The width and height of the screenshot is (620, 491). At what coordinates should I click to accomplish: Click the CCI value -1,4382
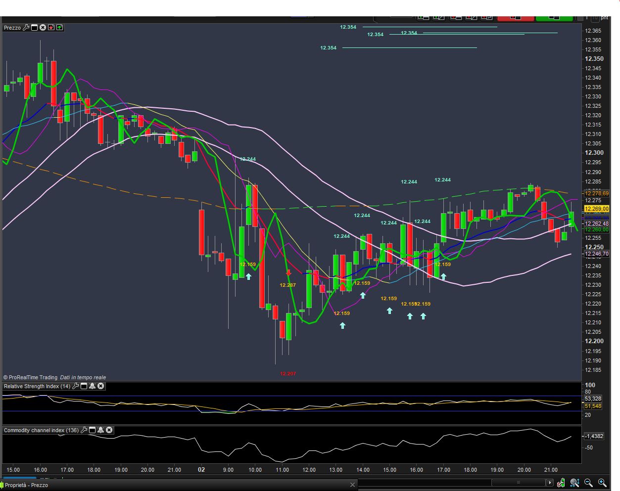(594, 436)
